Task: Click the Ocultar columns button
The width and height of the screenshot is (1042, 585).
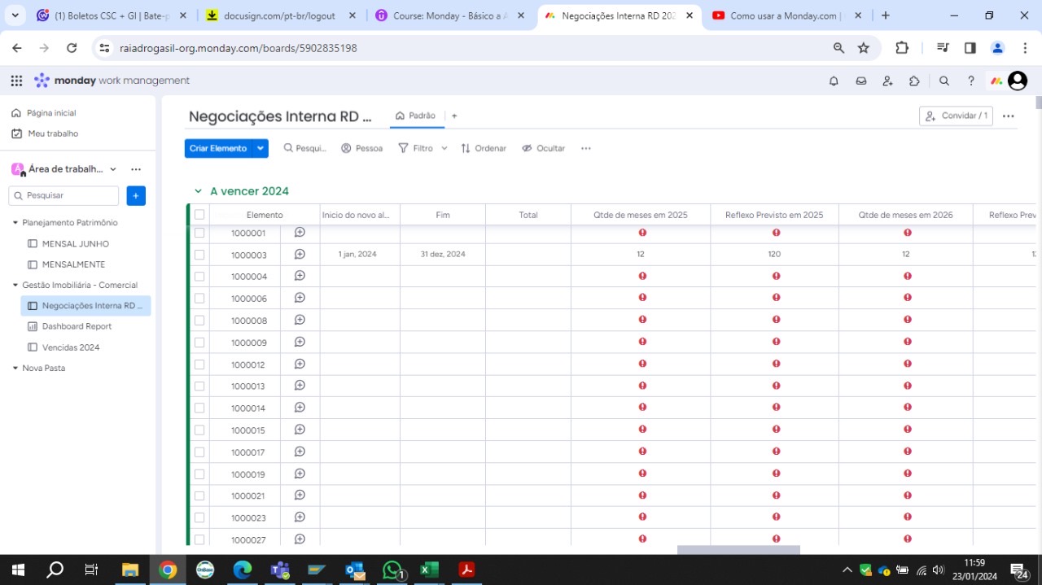Action: point(543,148)
